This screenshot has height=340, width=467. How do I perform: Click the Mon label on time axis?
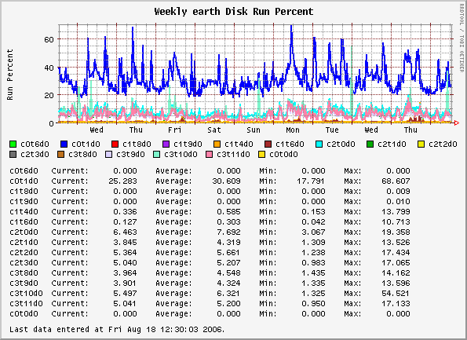(x=293, y=130)
